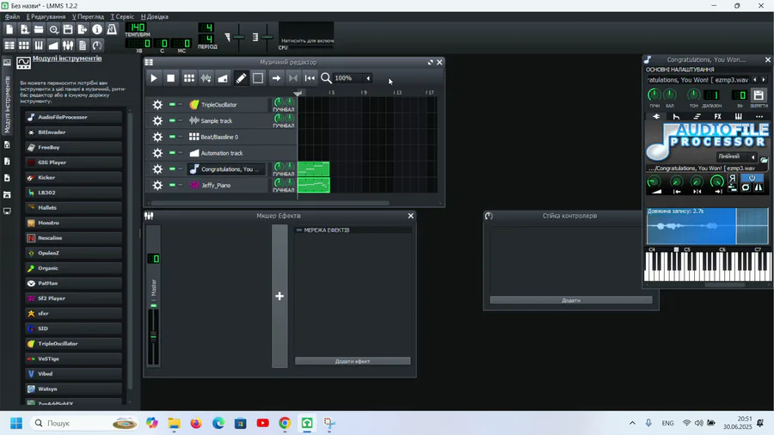774x435 pixels.
Task: Open interpolation mode Лінійний dropdown
Action: tap(736, 156)
